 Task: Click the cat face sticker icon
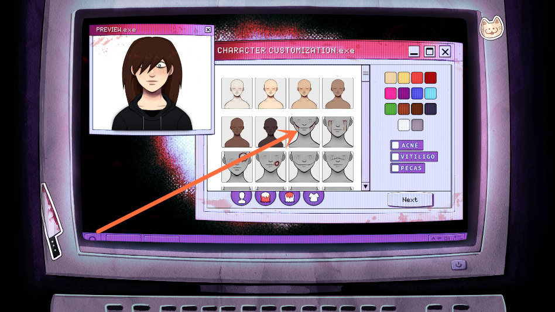(x=492, y=28)
